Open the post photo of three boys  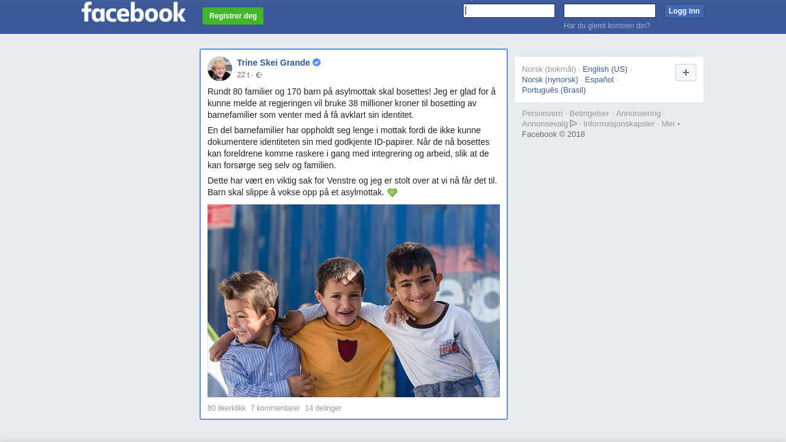click(354, 301)
